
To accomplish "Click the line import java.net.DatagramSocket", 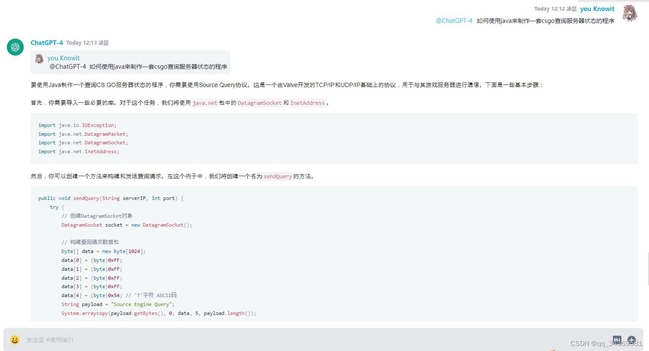I will pyautogui.click(x=83, y=143).
